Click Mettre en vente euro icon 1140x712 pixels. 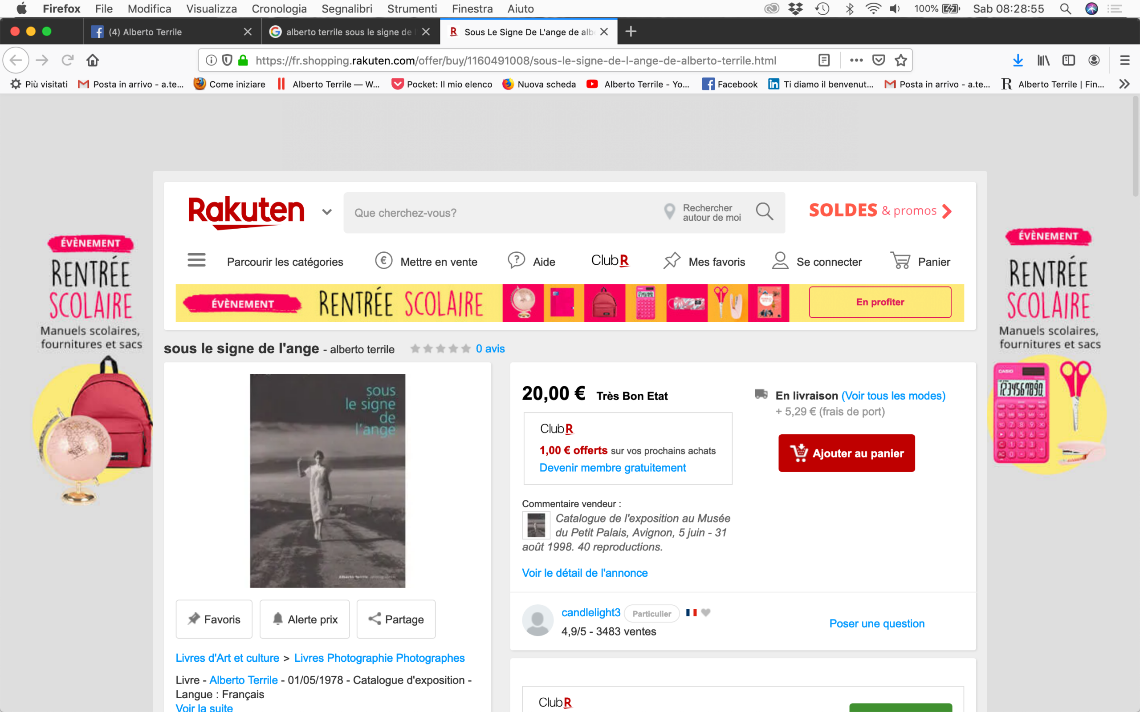(383, 260)
